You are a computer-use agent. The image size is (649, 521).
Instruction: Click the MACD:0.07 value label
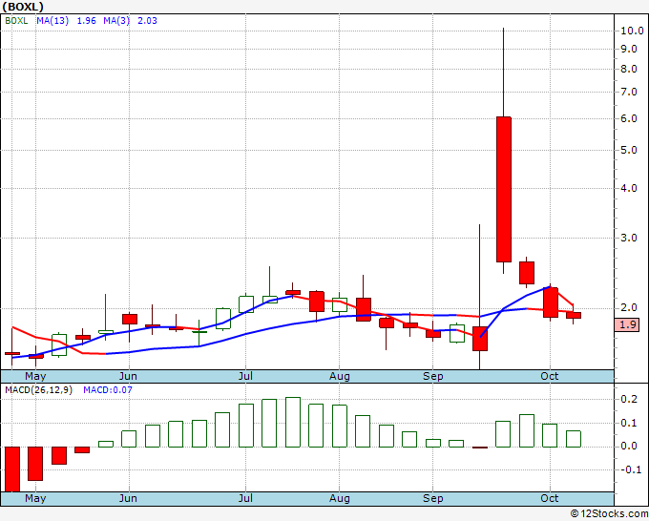(x=108, y=390)
